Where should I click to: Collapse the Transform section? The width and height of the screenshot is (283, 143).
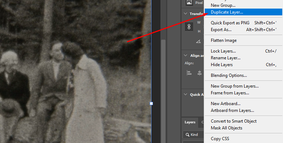click(x=185, y=14)
